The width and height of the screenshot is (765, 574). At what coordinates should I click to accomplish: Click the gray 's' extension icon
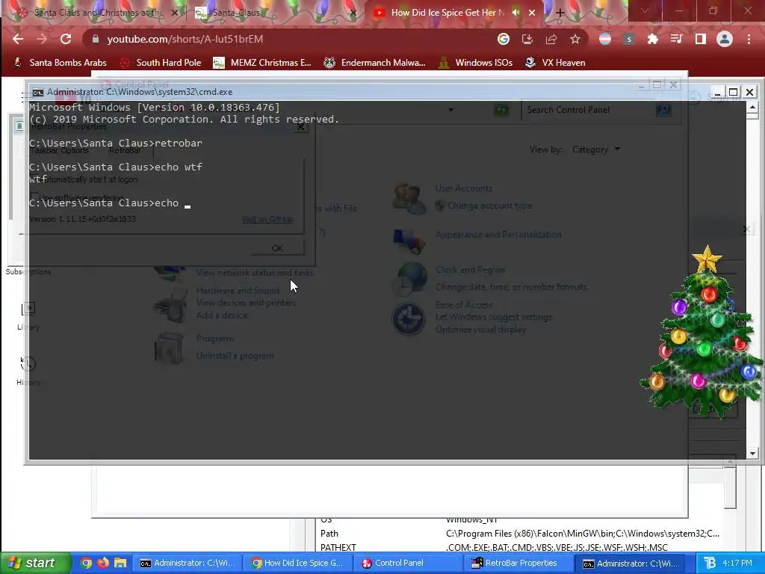629,39
